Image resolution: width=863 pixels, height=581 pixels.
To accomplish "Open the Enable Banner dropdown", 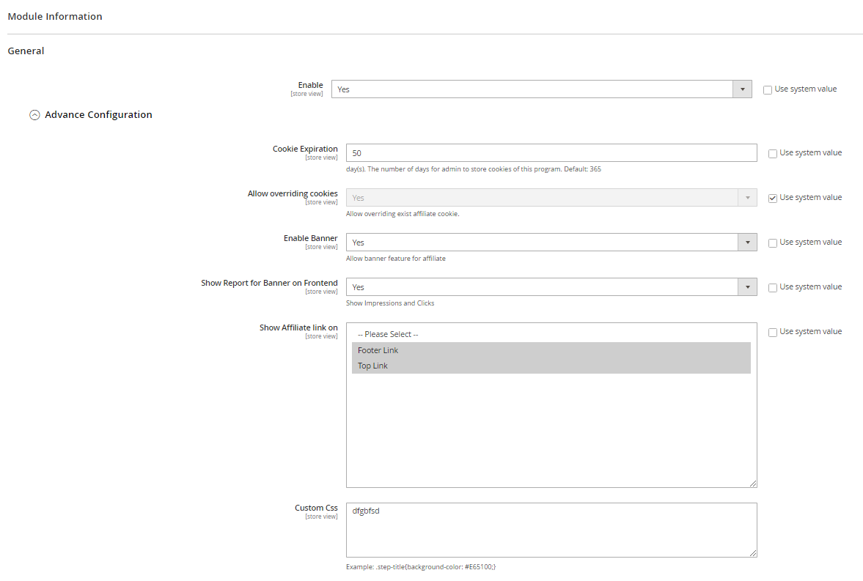I will [551, 243].
